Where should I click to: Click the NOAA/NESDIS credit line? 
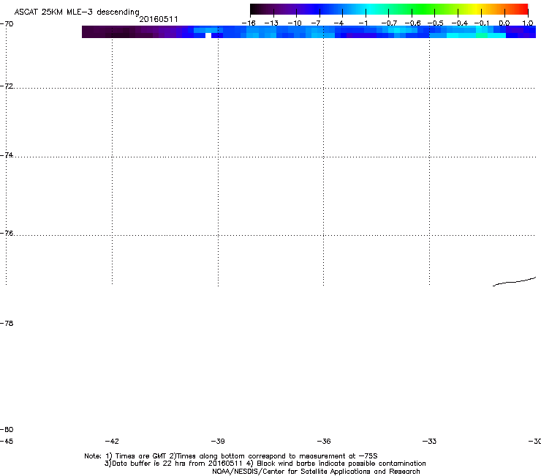316,472
